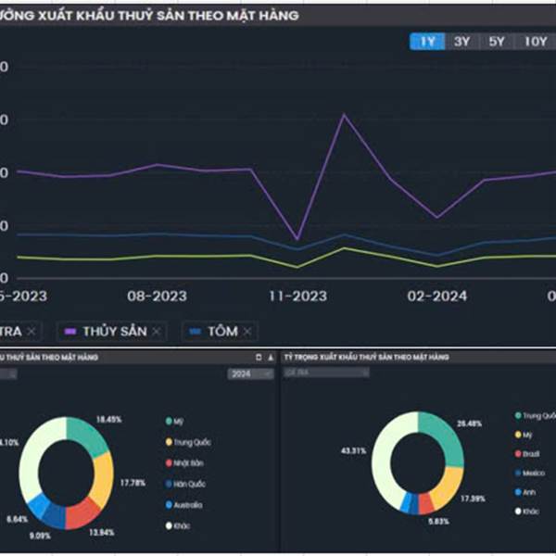Click the 02-2024 x-axis label

[437, 297]
